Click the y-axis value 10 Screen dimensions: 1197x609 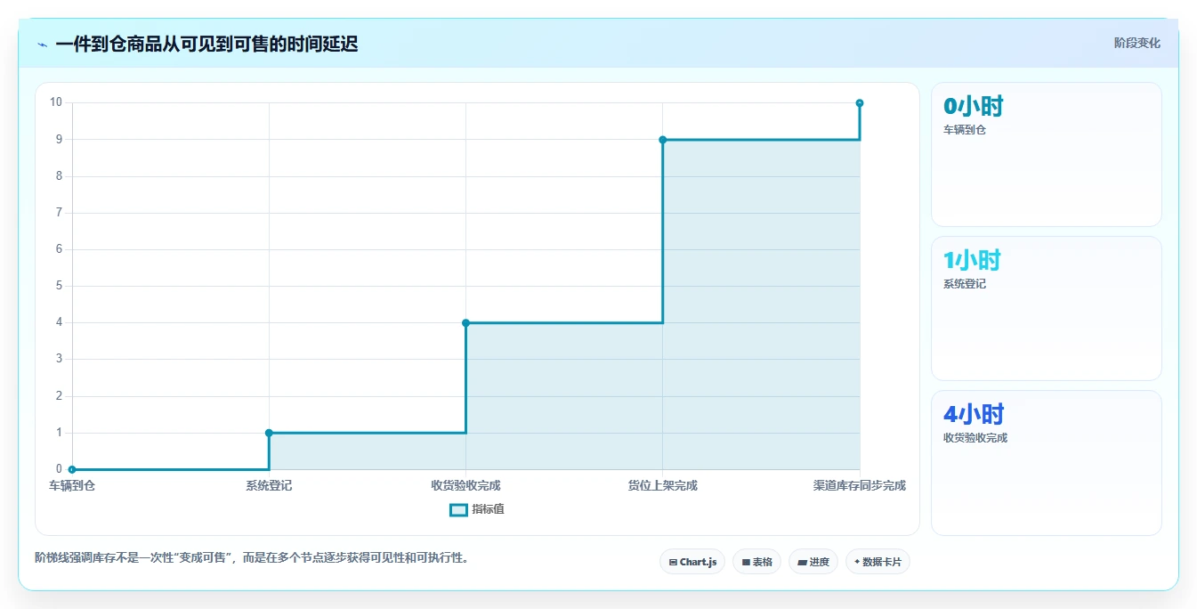tap(56, 102)
